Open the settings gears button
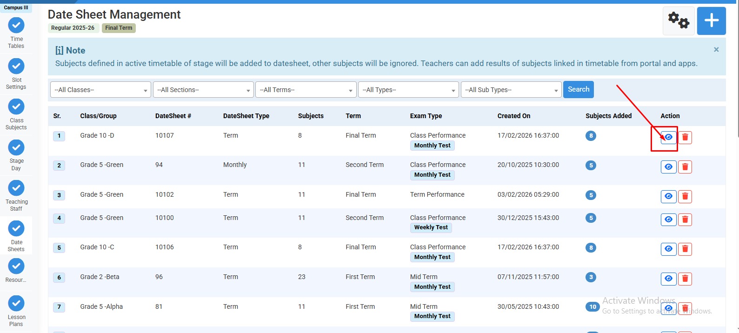Viewport: 739px width, 333px height. tap(679, 21)
